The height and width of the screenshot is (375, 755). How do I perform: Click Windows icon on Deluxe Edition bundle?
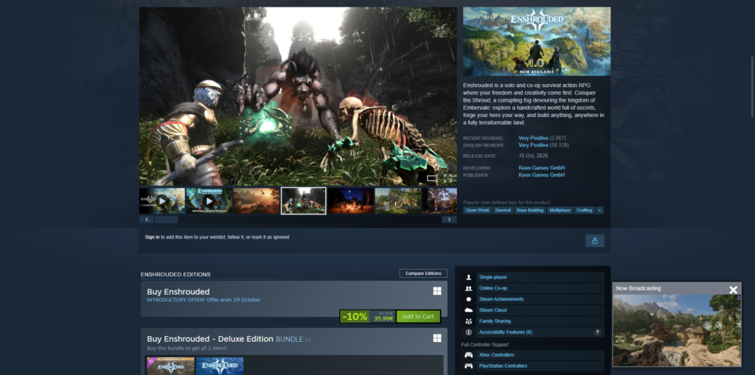point(437,338)
